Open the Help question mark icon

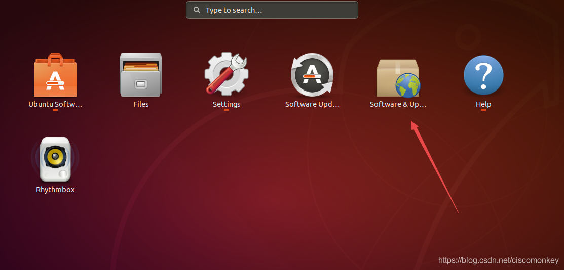pos(483,75)
